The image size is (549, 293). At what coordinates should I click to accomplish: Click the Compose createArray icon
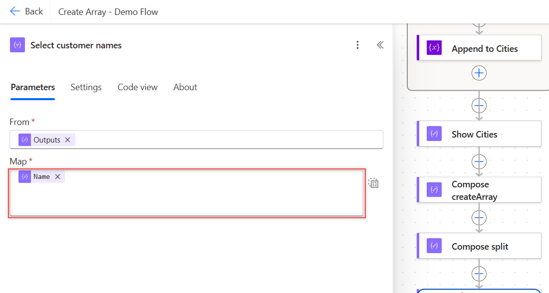pyautogui.click(x=434, y=190)
